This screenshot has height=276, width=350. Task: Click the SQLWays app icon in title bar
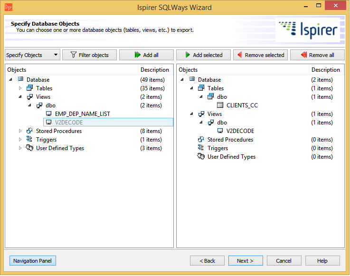click(x=9, y=7)
